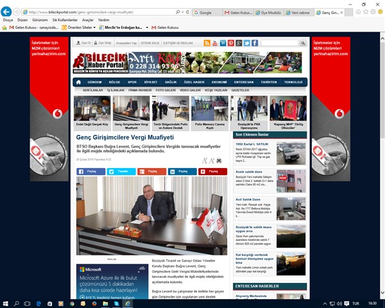Screen dimensions: 385x308
Task: Refresh the page with the reload icon
Action: tap(187, 12)
